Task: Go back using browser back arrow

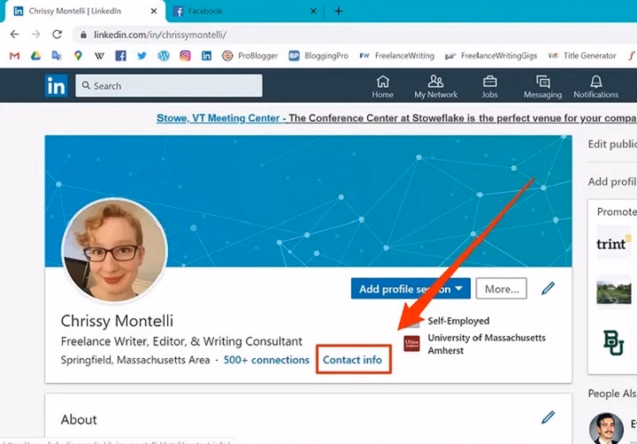Action: (x=15, y=34)
